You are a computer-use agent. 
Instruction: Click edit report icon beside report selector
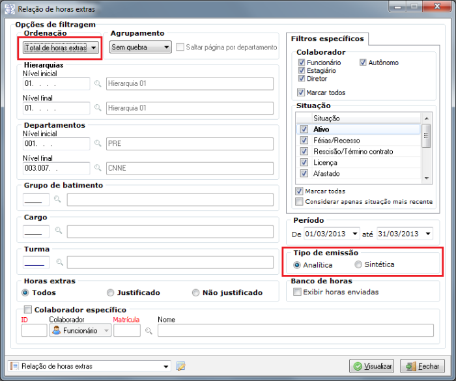pos(180,366)
